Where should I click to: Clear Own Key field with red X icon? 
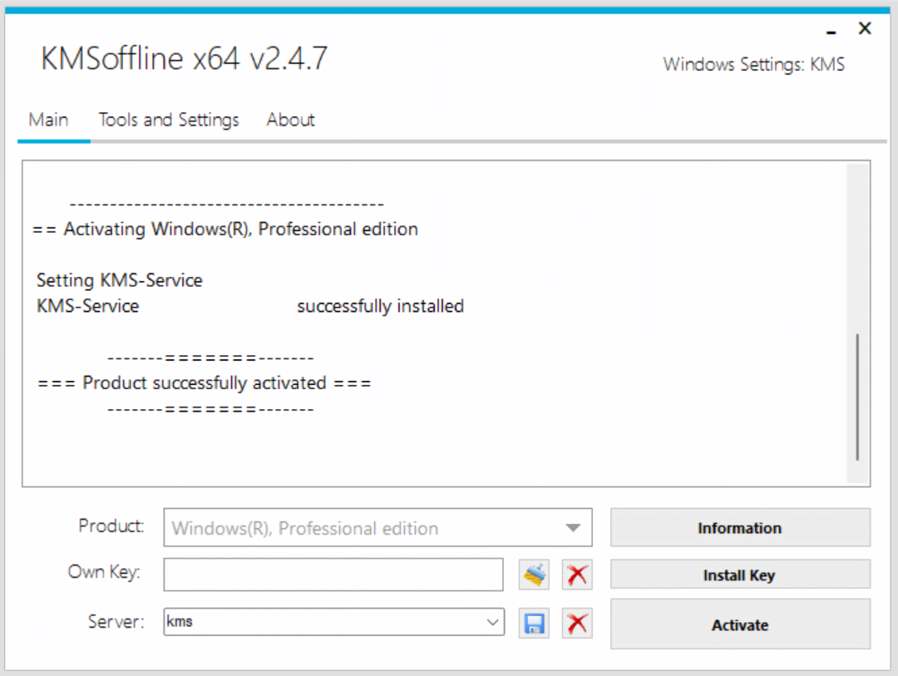pyautogui.click(x=577, y=575)
